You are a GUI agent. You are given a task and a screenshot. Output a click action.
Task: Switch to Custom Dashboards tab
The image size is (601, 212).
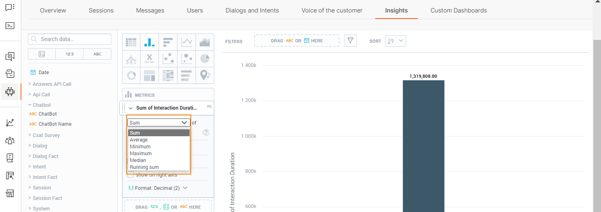click(x=459, y=10)
